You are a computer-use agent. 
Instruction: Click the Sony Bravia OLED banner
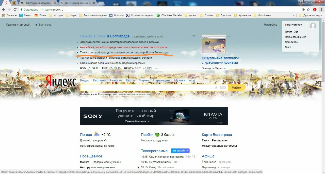154,116
